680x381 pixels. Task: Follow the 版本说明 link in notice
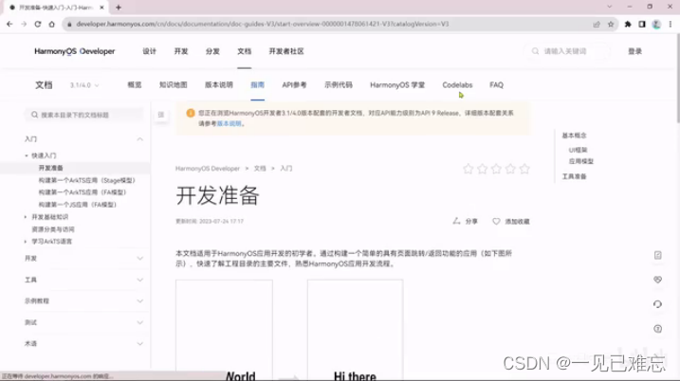229,123
